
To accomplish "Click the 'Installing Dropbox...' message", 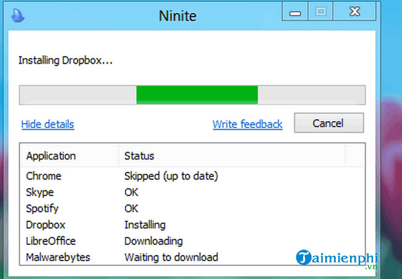I will pyautogui.click(x=66, y=61).
